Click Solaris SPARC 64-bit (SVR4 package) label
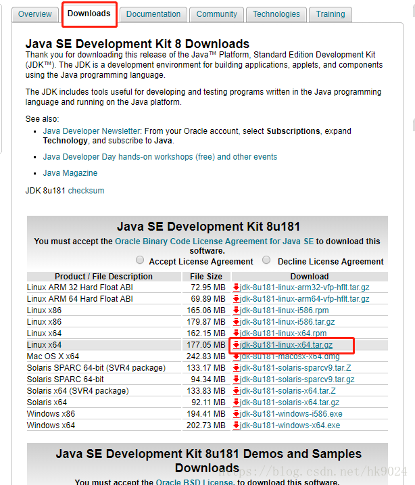 pyautogui.click(x=96, y=368)
